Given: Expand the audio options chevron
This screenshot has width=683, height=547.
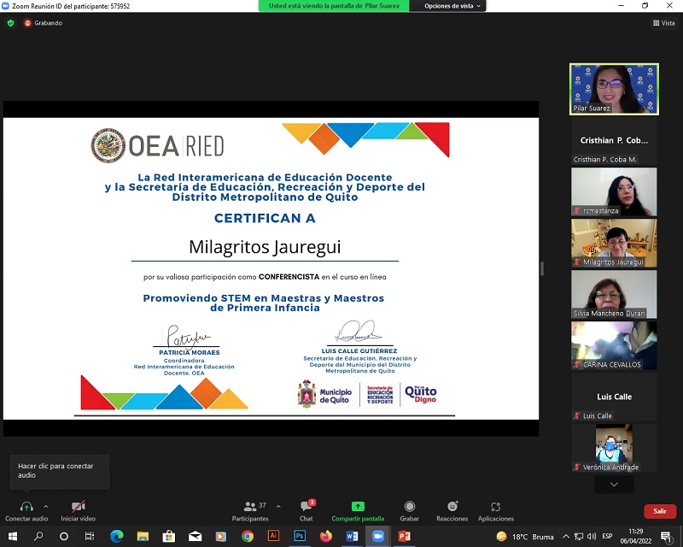Looking at the screenshot, I should click(x=46, y=507).
